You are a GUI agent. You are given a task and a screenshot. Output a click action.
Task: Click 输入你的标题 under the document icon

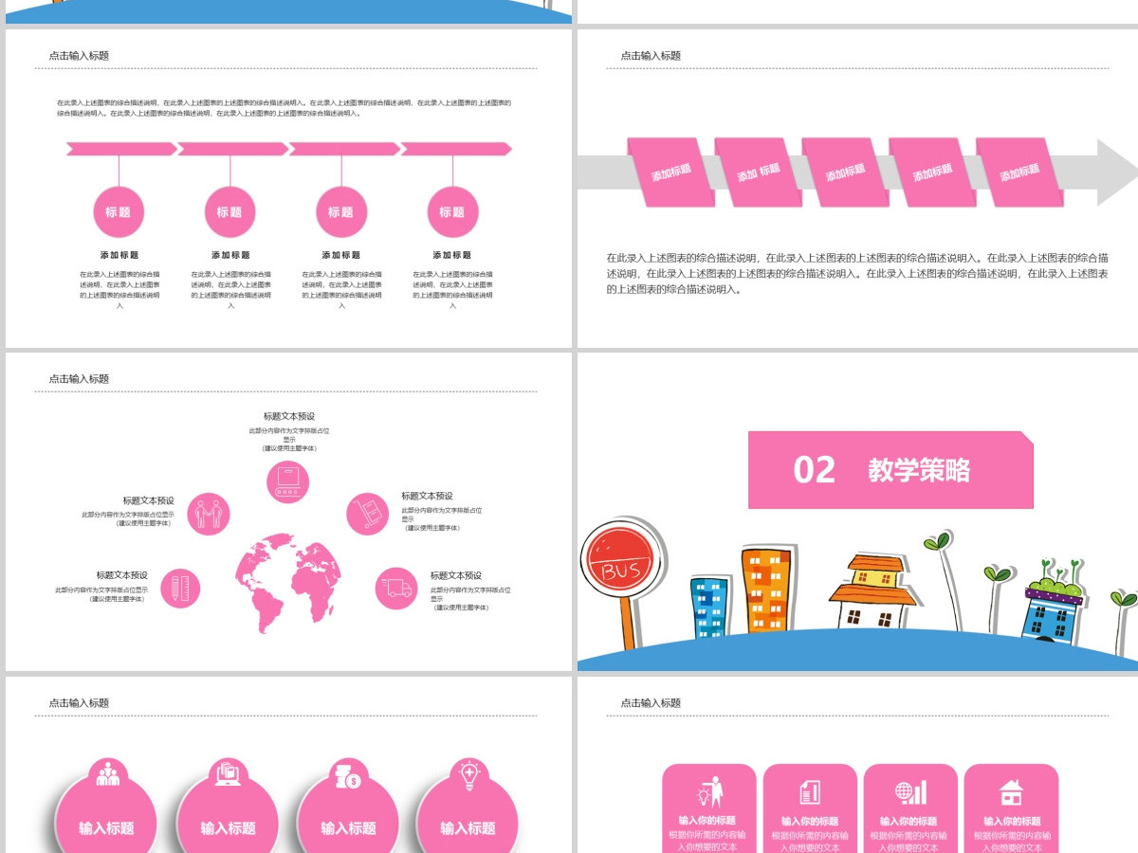pos(810,821)
